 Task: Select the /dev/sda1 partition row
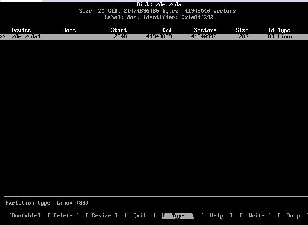(154, 36)
